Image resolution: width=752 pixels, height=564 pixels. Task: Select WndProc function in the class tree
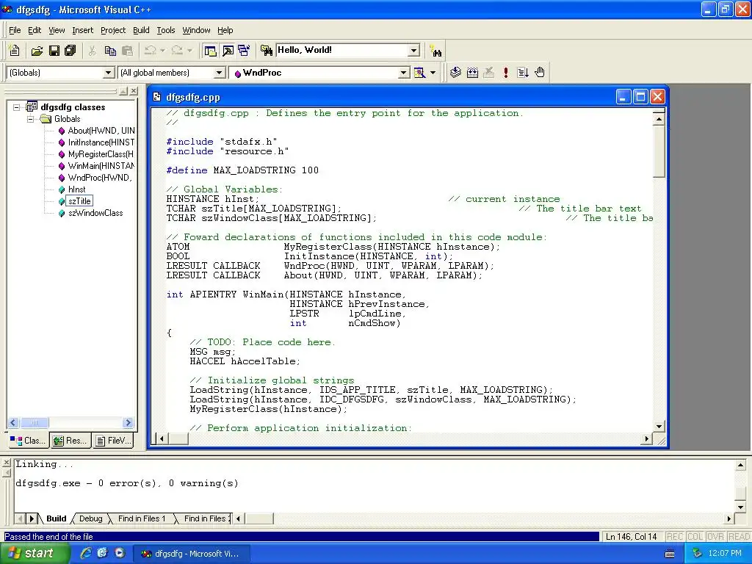pyautogui.click(x=95, y=178)
